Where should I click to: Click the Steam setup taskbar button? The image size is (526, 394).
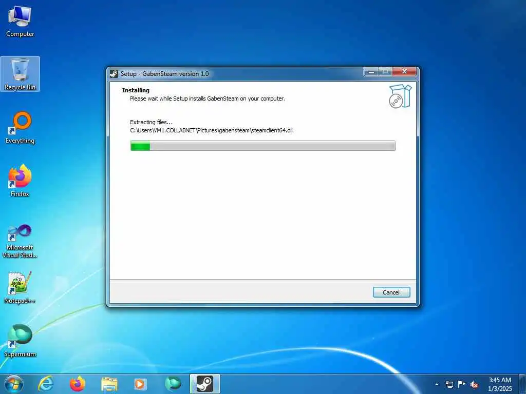[204, 384]
